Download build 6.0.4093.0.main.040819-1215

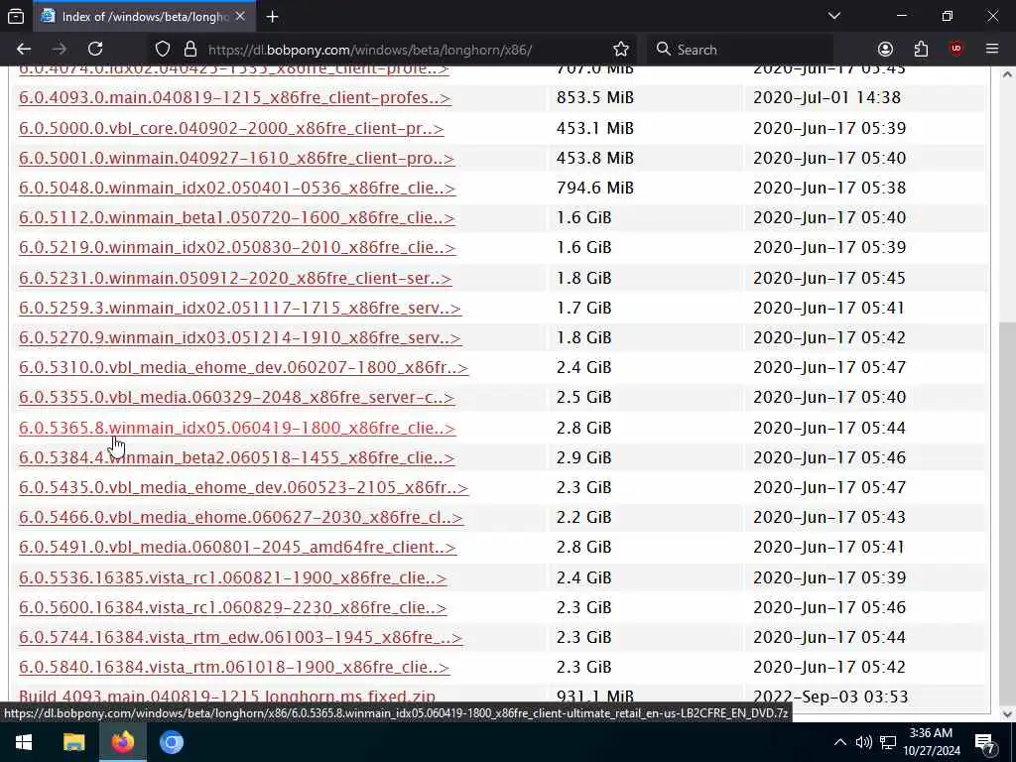234,98
